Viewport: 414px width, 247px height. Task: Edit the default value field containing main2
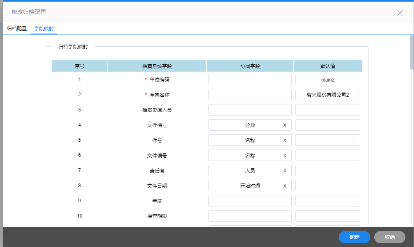(x=327, y=79)
